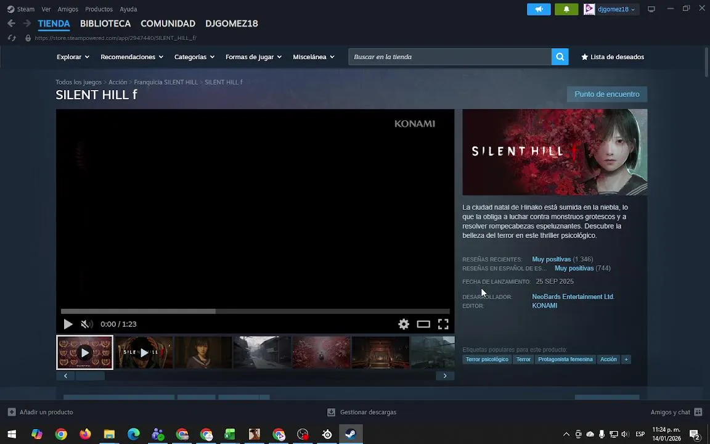Play the trailer video
This screenshot has width=710, height=444.
[x=68, y=324]
